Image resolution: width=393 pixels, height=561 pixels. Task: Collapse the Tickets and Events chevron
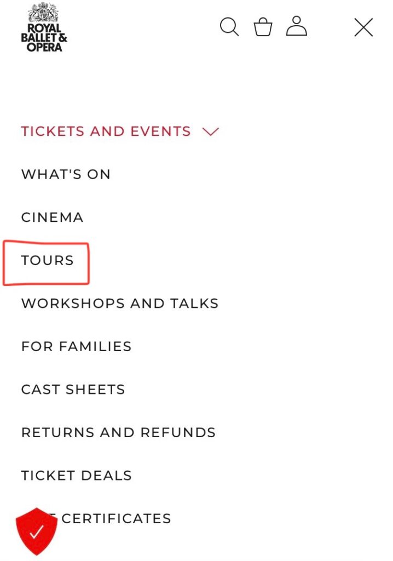click(x=211, y=131)
